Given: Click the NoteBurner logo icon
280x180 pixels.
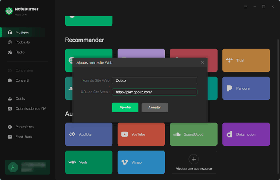Looking at the screenshot, I should [x=9, y=11].
